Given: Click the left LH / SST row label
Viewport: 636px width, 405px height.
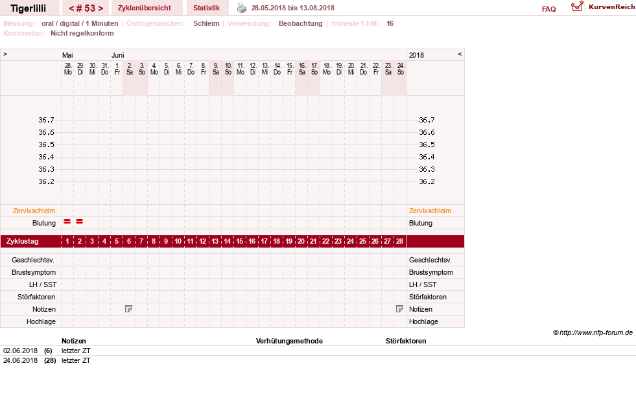Looking at the screenshot, I should point(43,284).
